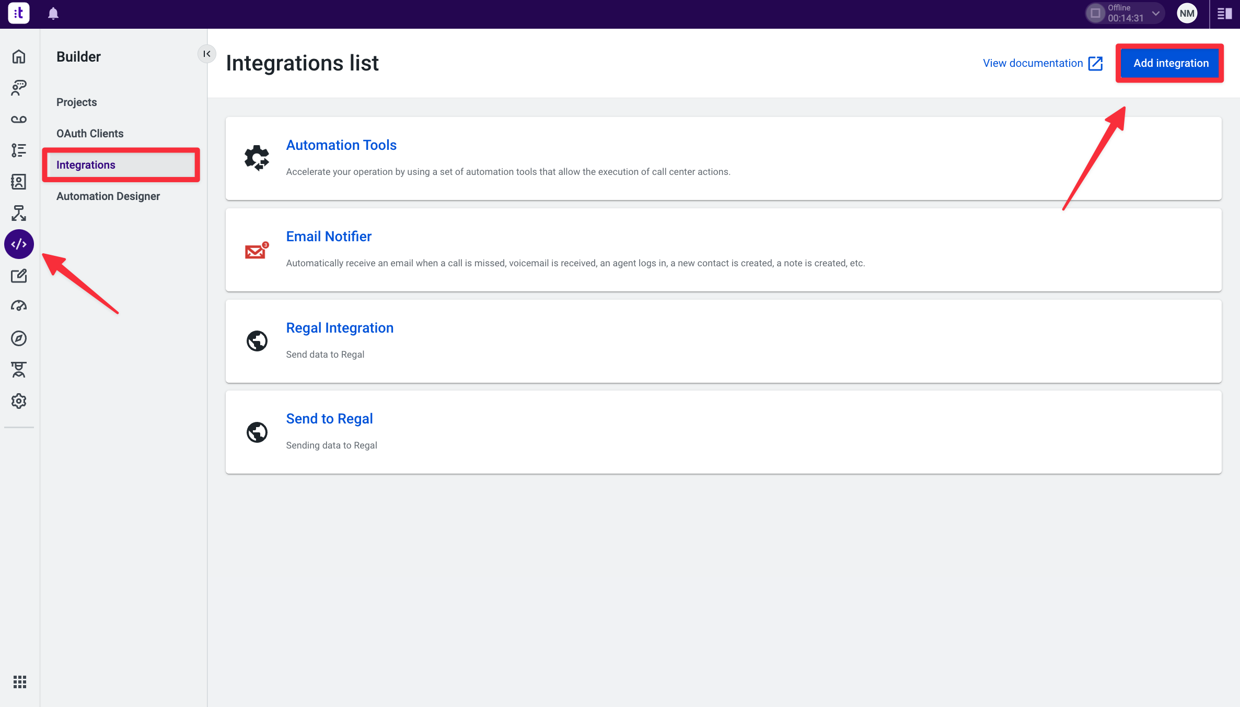Open the OAuth Clients menu item

[90, 134]
